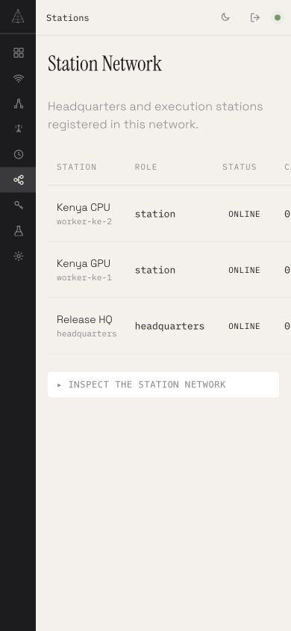Image resolution: width=291 pixels, height=631 pixels.
Task: Open the dashboard grid icon in sidebar
Action: pyautogui.click(x=19, y=53)
